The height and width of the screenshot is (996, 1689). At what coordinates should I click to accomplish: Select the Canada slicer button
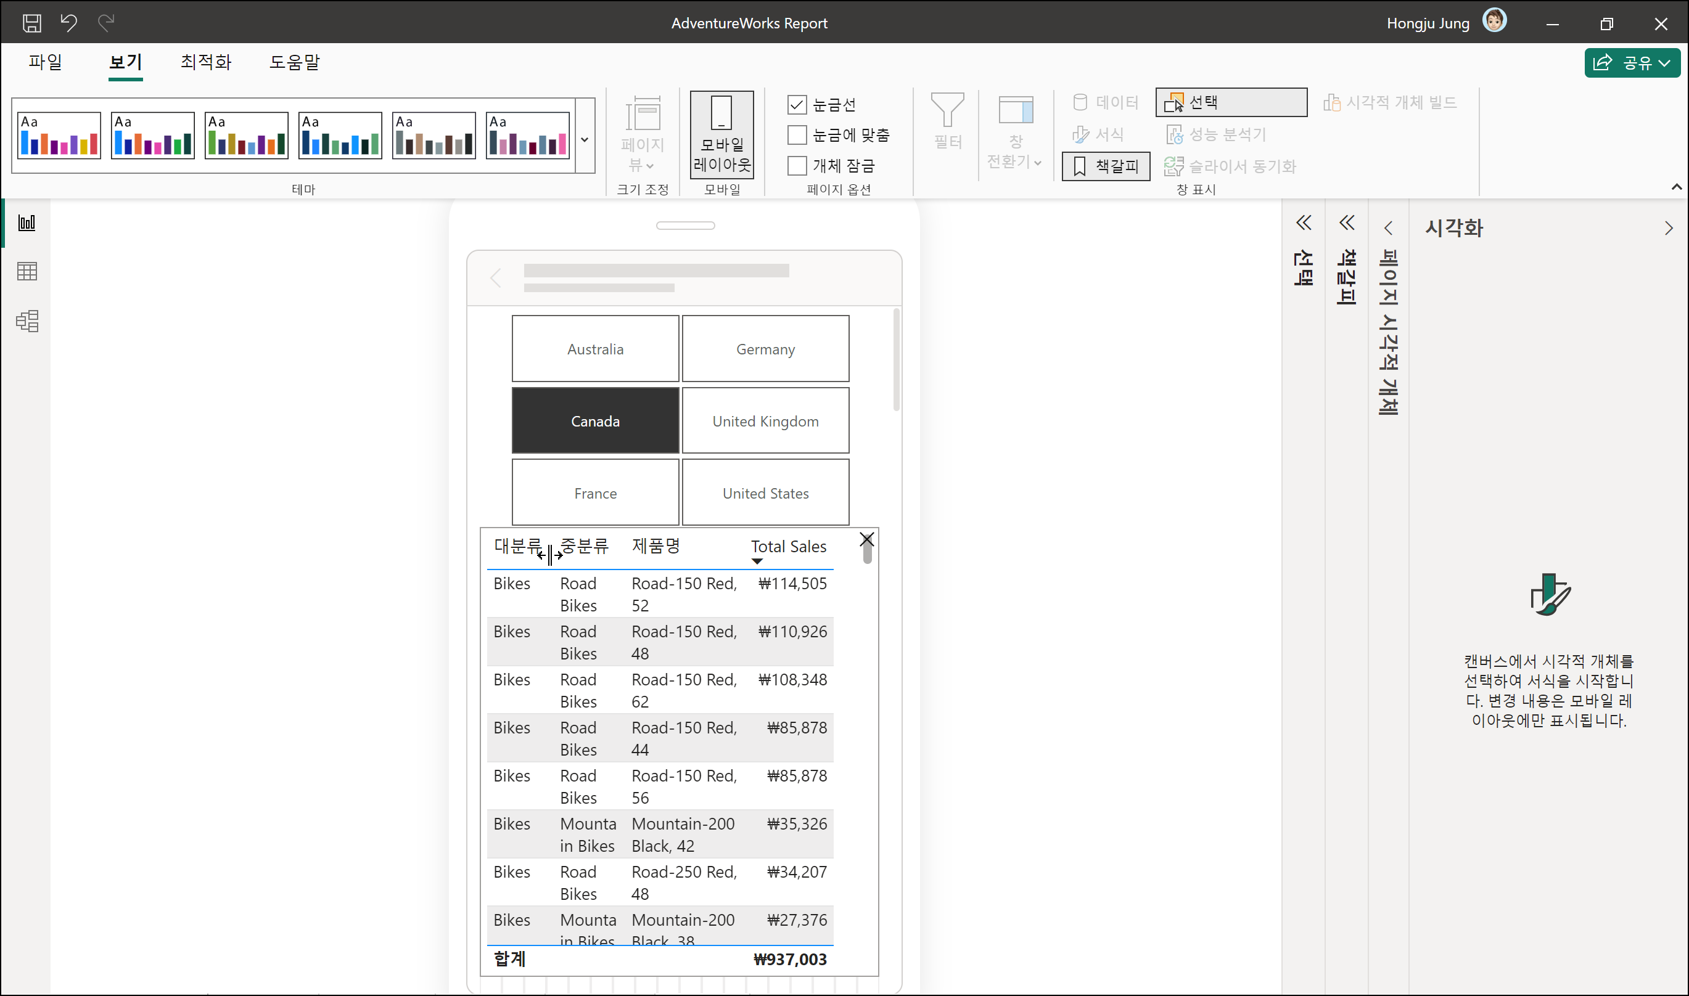pos(595,421)
